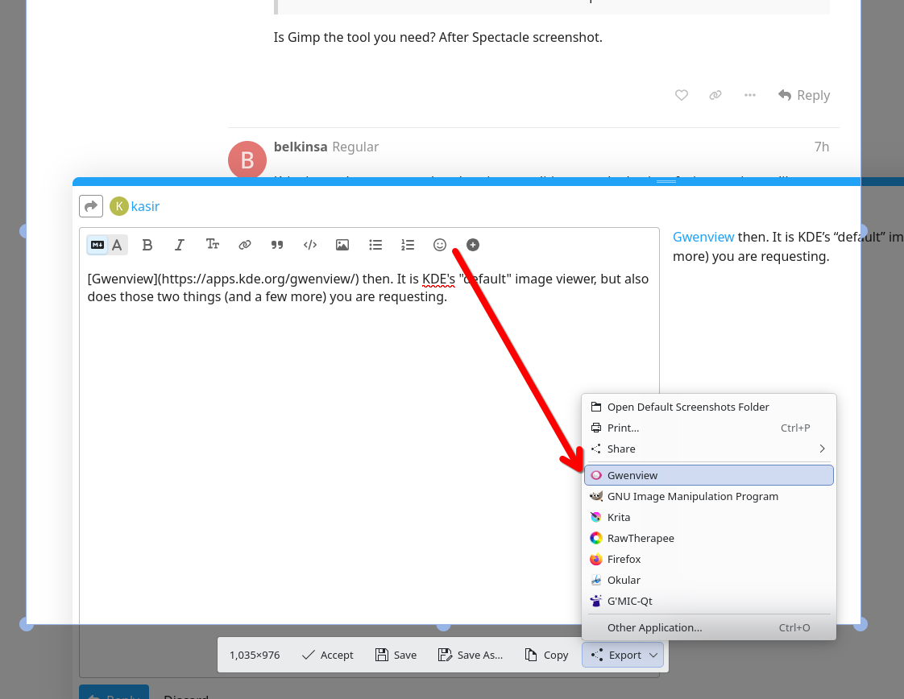The width and height of the screenshot is (904, 699).
Task: Grab the composer resize handle at the top
Action: click(666, 182)
